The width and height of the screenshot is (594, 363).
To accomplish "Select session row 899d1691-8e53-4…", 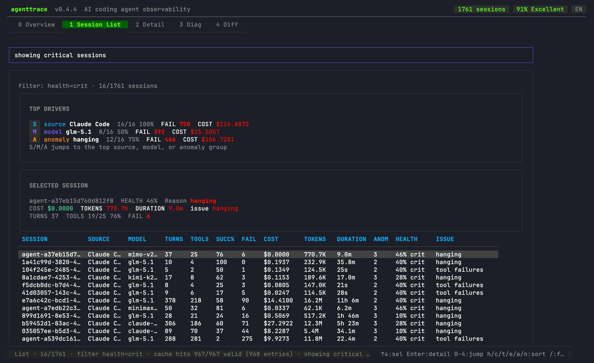I will 258,316.
